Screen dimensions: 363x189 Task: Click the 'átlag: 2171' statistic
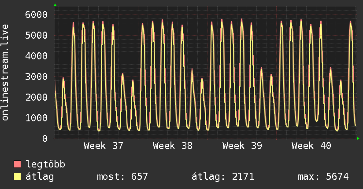[x=223, y=177]
